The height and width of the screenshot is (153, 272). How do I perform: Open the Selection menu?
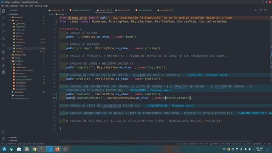(14, 6)
